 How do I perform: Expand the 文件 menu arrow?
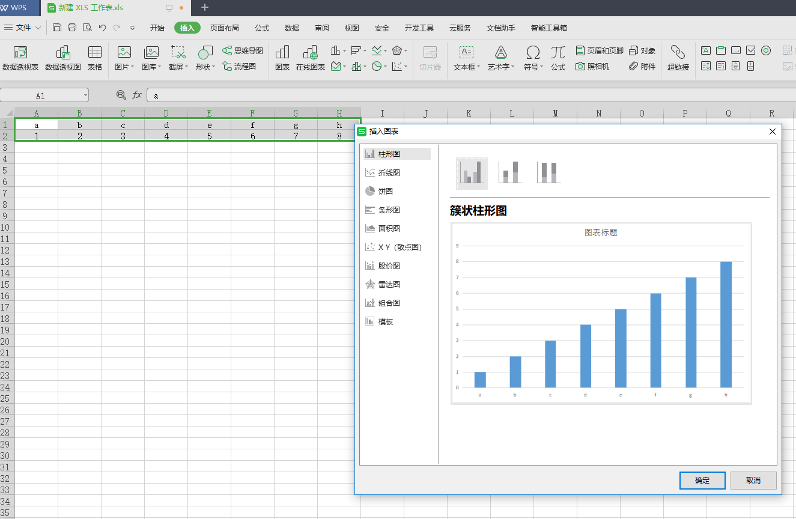38,28
